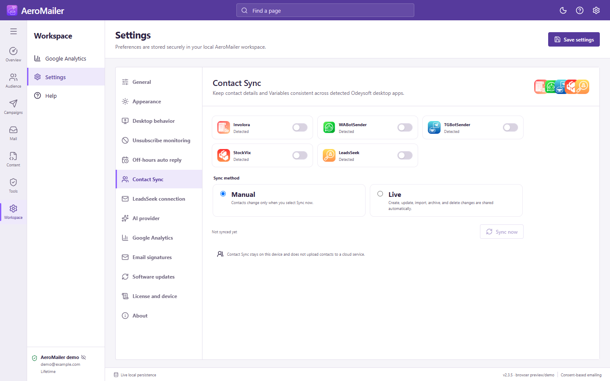Click the Involora app icon
The width and height of the screenshot is (610, 381).
coord(224,127)
